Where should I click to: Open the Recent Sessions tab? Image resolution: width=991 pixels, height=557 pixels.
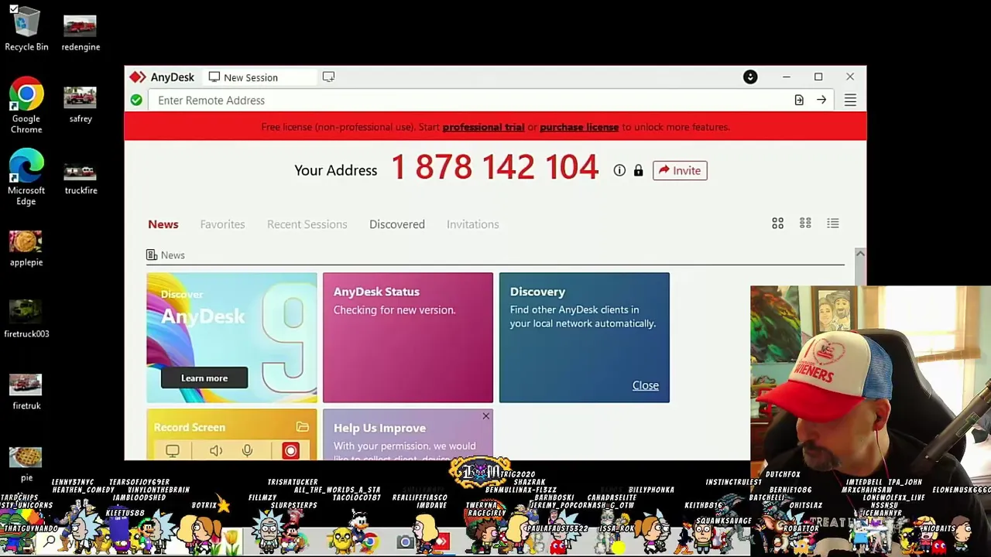tap(307, 224)
